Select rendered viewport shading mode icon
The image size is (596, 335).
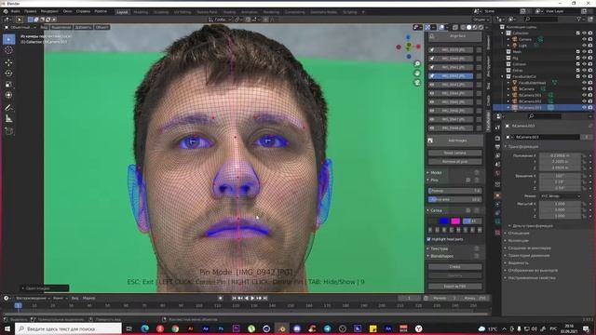tap(481, 27)
